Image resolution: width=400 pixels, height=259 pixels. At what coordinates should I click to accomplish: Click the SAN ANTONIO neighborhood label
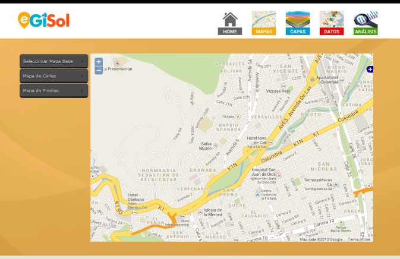click(x=178, y=235)
